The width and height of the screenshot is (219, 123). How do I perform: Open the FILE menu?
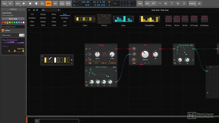point(4,3)
